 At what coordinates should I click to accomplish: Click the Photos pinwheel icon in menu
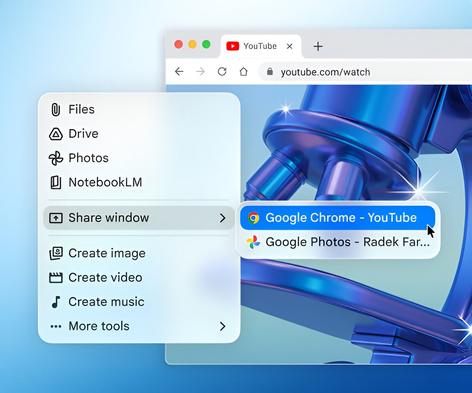[56, 158]
